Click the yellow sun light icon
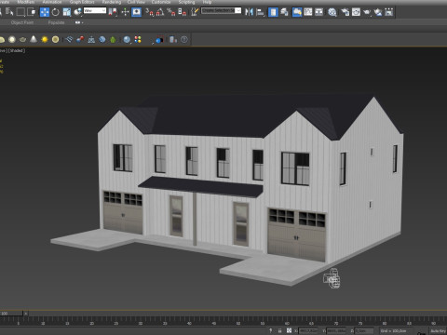Screen dimensions: 447x335 45,39
